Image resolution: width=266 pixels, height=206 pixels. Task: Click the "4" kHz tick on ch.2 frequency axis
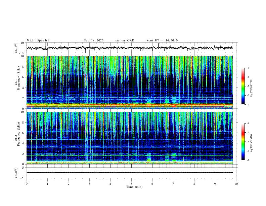tap(24, 143)
